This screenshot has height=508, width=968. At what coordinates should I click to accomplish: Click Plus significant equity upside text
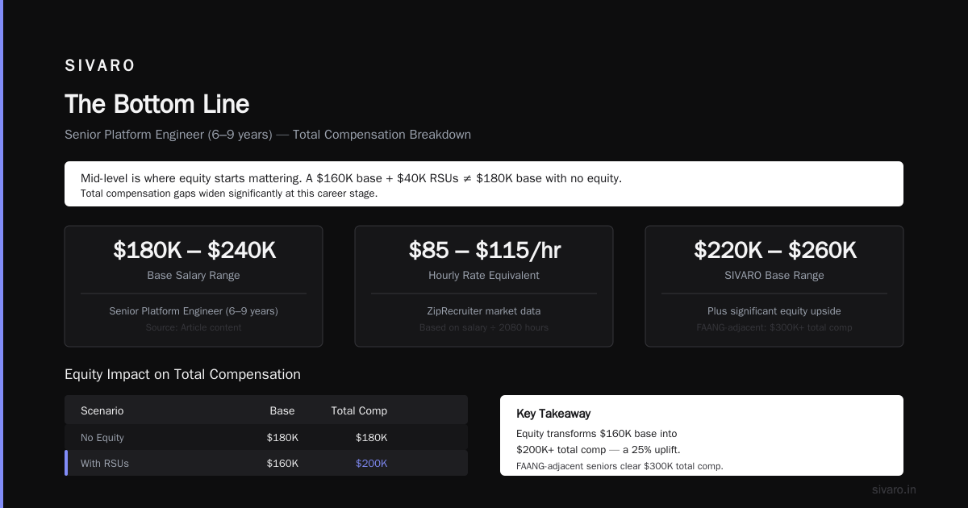point(774,311)
